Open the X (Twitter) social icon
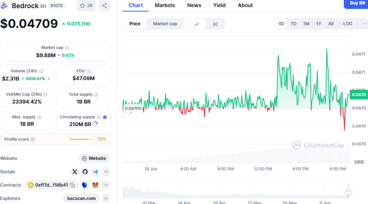The width and height of the screenshot is (368, 204). (75, 172)
